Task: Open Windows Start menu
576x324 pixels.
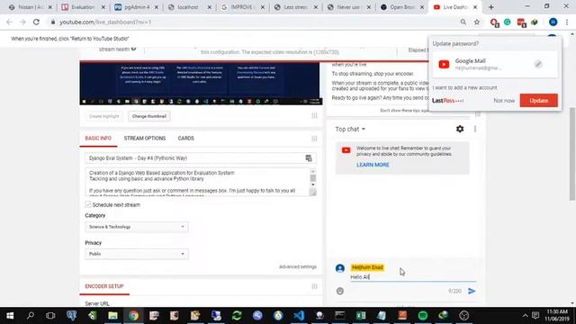Action: coord(10,315)
